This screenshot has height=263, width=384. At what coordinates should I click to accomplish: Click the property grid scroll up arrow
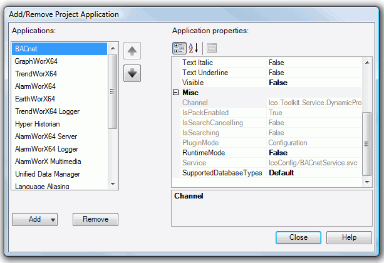(x=367, y=63)
